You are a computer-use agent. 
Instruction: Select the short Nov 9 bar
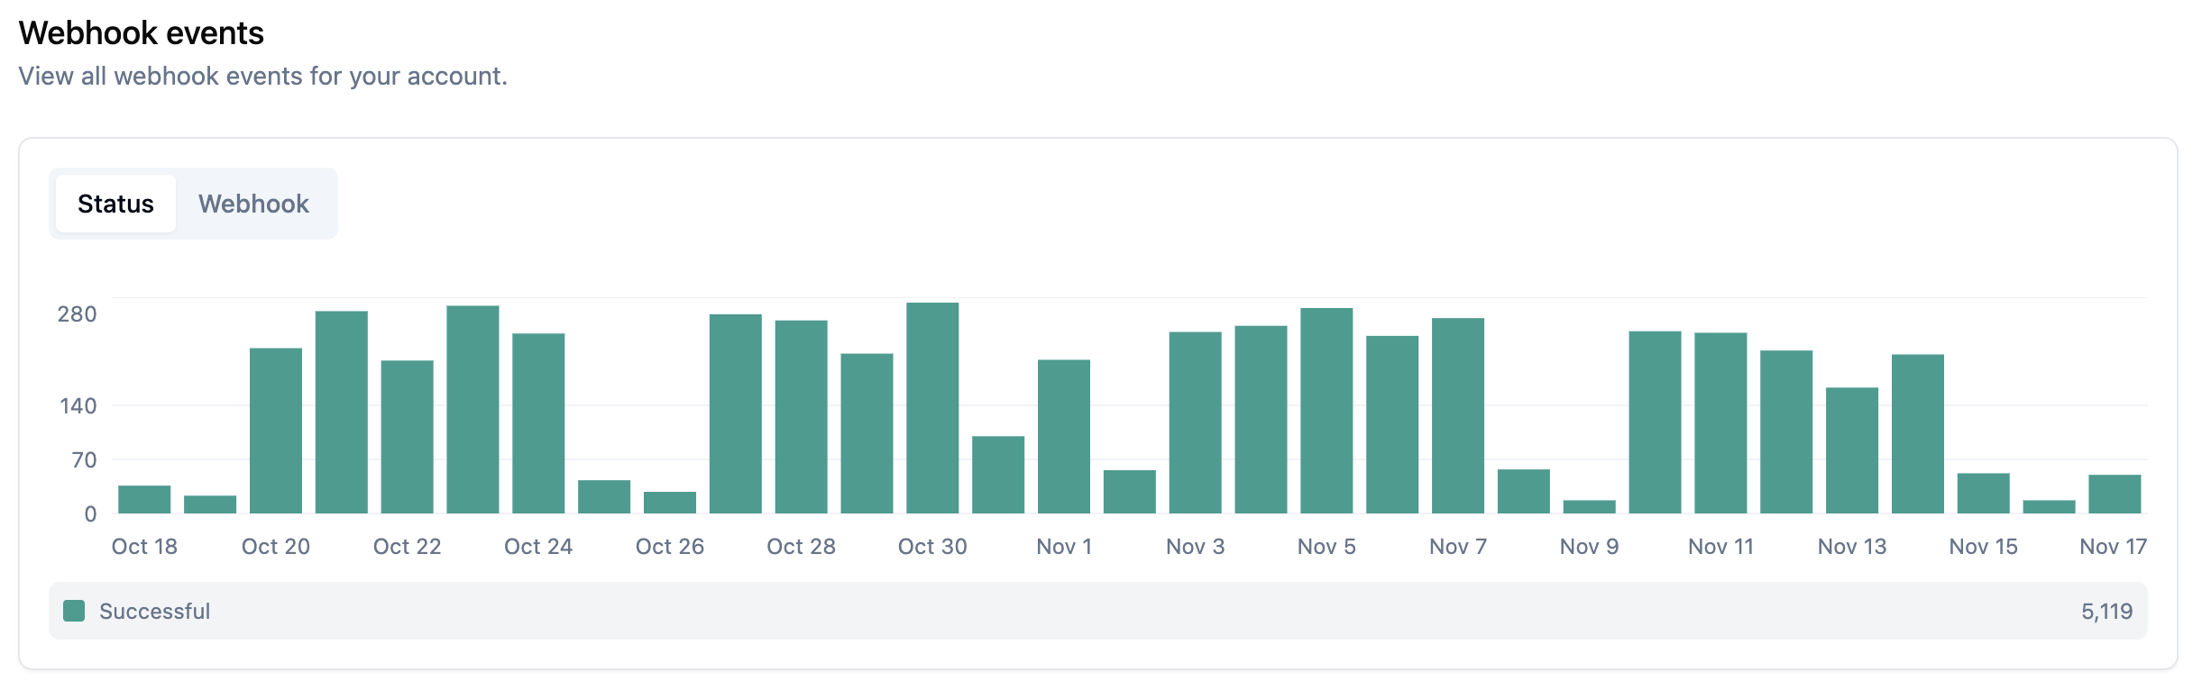click(1590, 507)
